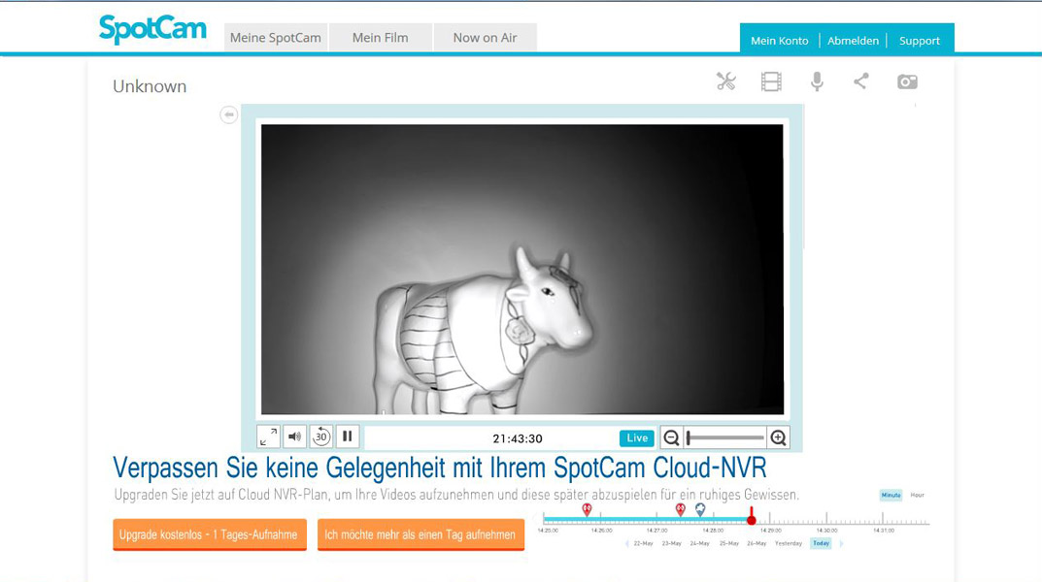Expand the video to fullscreen
The width and height of the screenshot is (1042, 582).
click(x=268, y=436)
